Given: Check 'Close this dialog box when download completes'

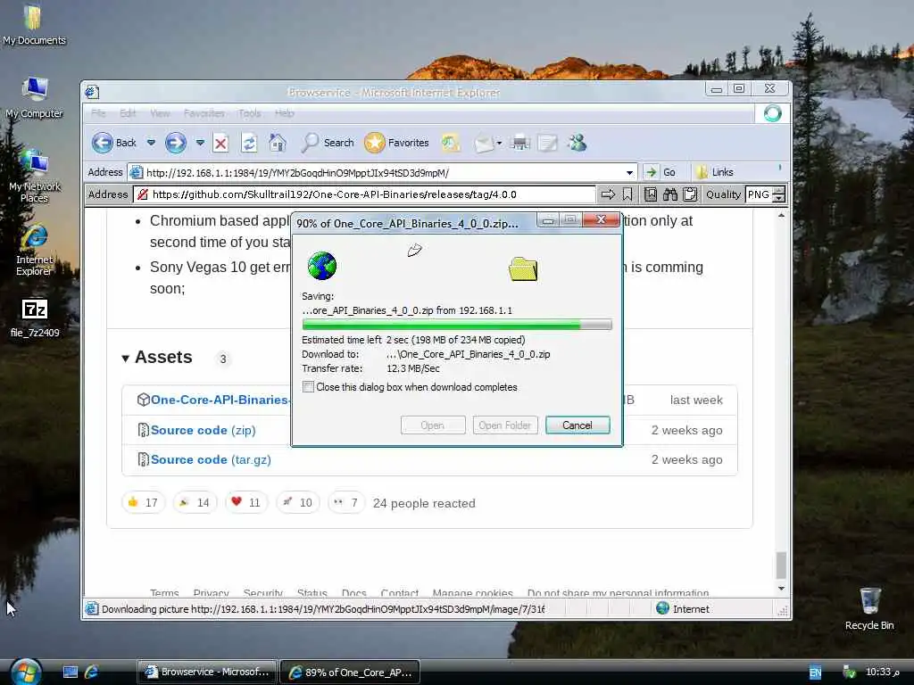Looking at the screenshot, I should coord(308,387).
